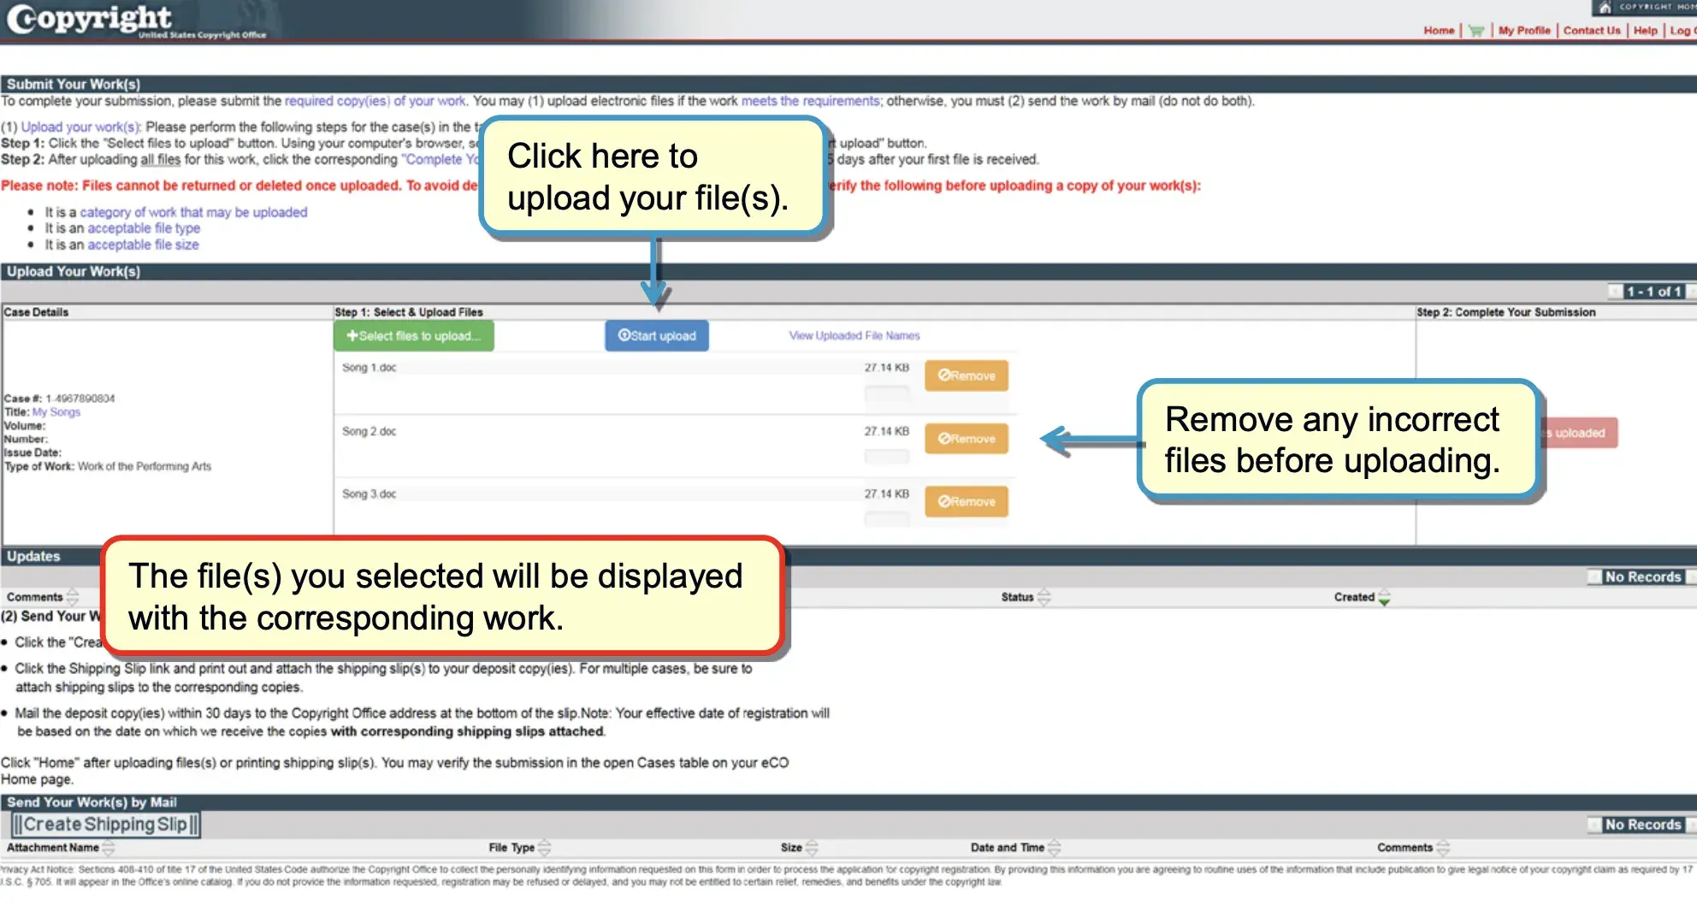Click the Song 2.doc file name

click(370, 432)
